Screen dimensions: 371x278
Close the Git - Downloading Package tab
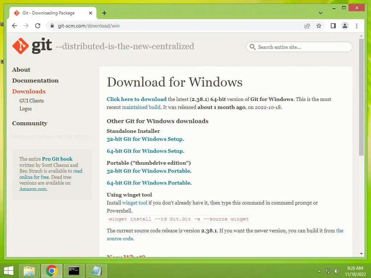[90, 13]
